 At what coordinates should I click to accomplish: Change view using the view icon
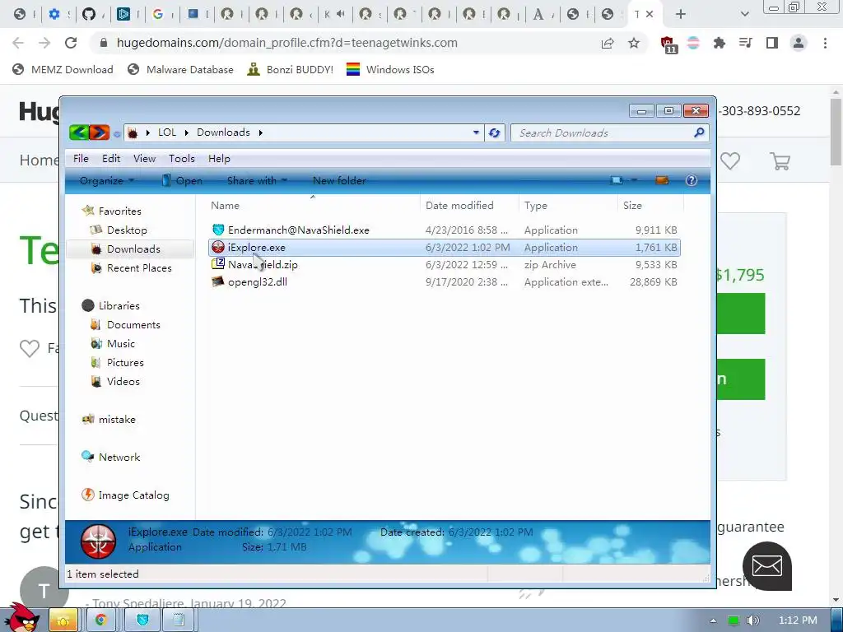coord(617,180)
